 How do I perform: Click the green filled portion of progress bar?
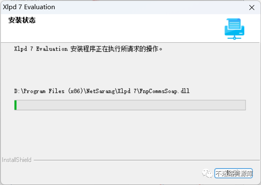click(15, 105)
